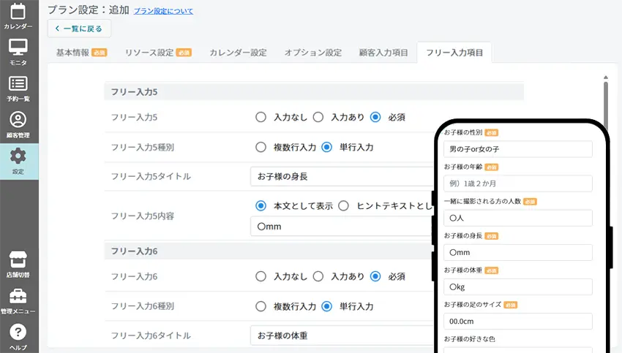Select 複数行入力 for フリー入力6種別

click(261, 307)
